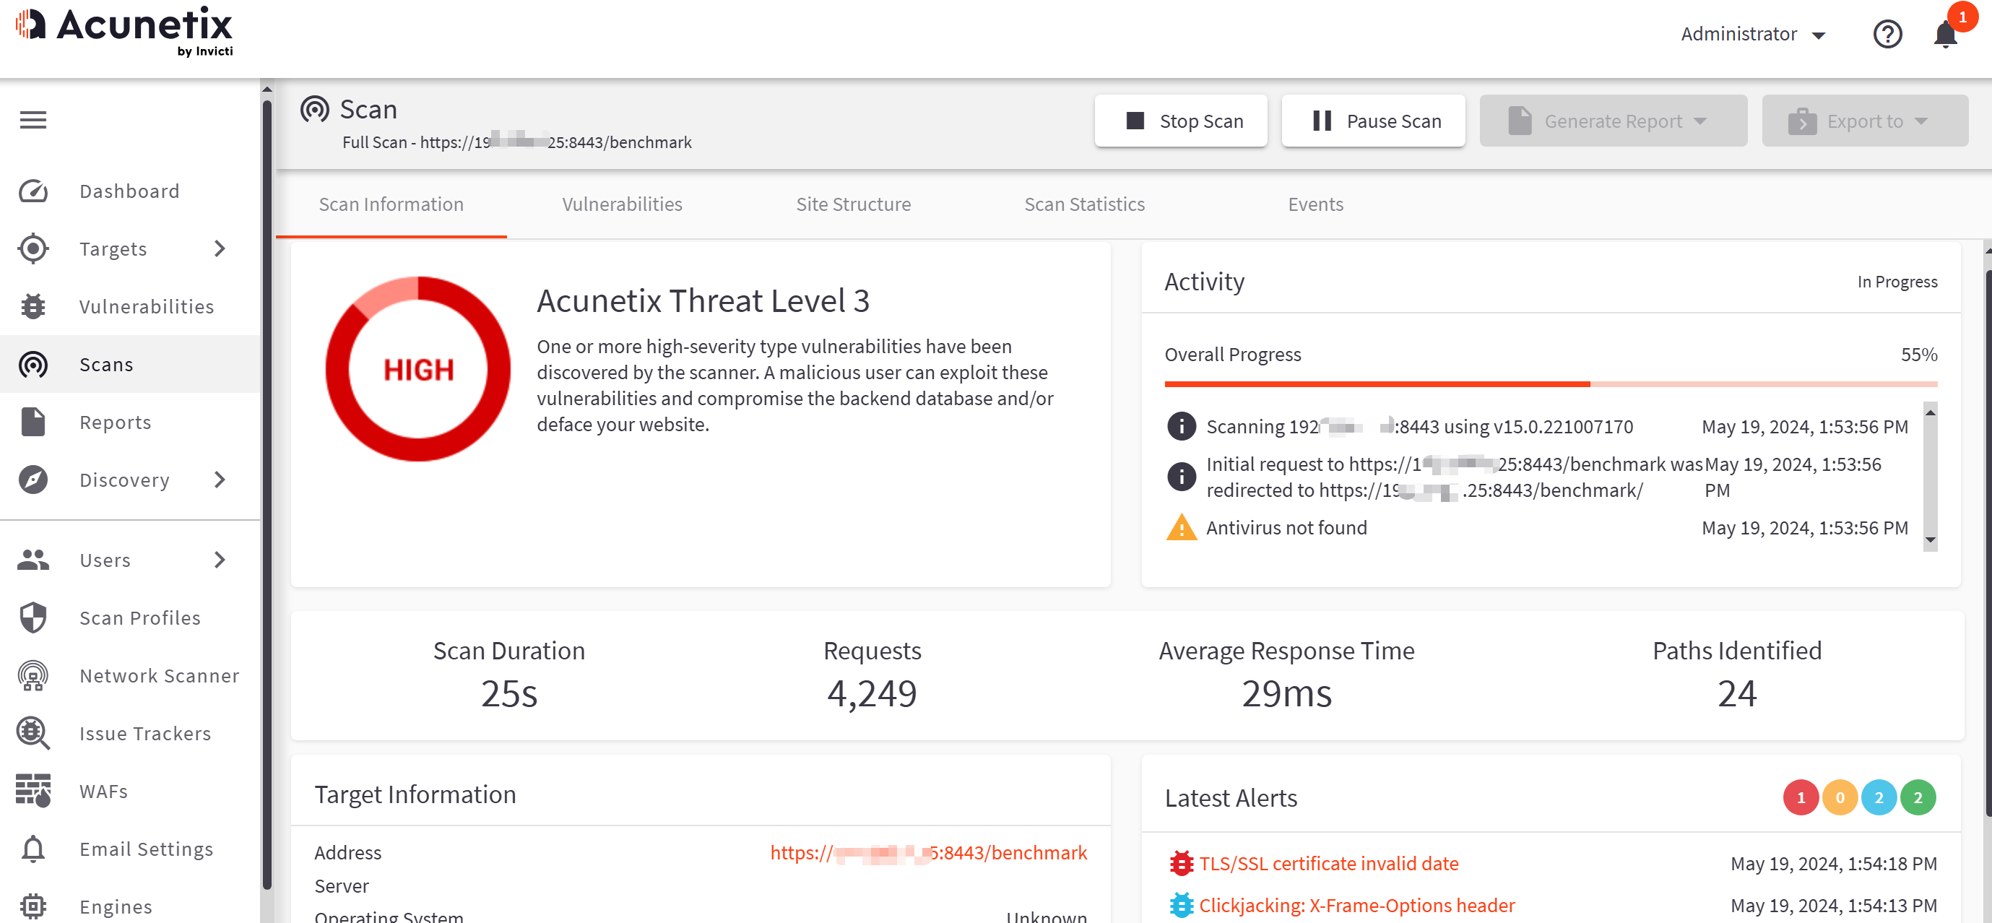Viewport: 1992px width, 923px height.
Task: Click the Vulnerabilities bug icon in sidebar
Action: (x=33, y=307)
